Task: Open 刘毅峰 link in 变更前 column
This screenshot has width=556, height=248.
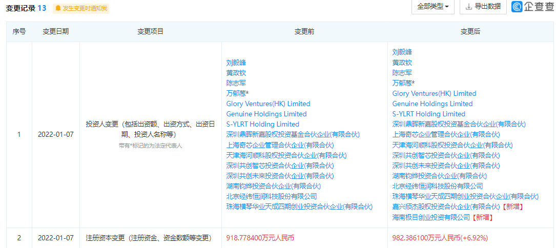Action: (x=236, y=63)
